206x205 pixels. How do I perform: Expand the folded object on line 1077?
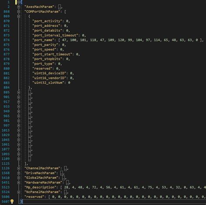coord(19,149)
